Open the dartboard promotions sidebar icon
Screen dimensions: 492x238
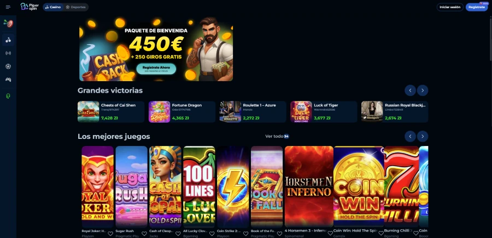(8, 23)
